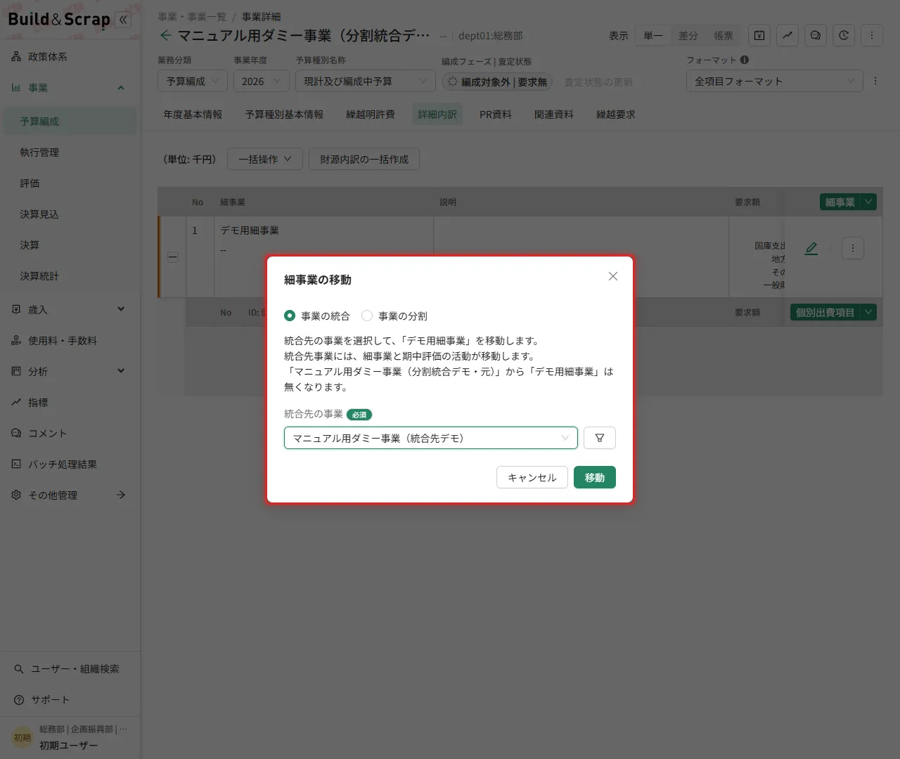The height and width of the screenshot is (759, 900).
Task: Select 執行管理 in sidebar submenu
Action: (70, 152)
